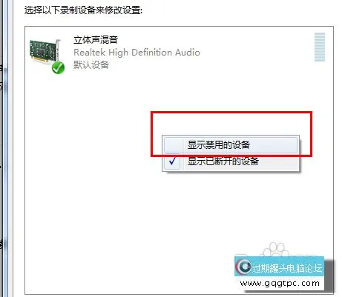The image size is (342, 297).
Task: Choose 显示已断开的设备 text from context menu
Action: click(223, 161)
